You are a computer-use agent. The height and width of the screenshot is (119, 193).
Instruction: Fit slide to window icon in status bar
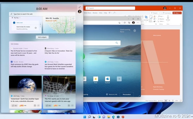[x=181, y=101]
